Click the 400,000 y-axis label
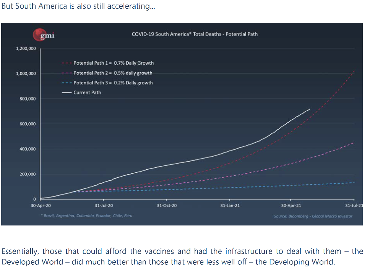Screen dimensions: 367x274 [x=28, y=149]
